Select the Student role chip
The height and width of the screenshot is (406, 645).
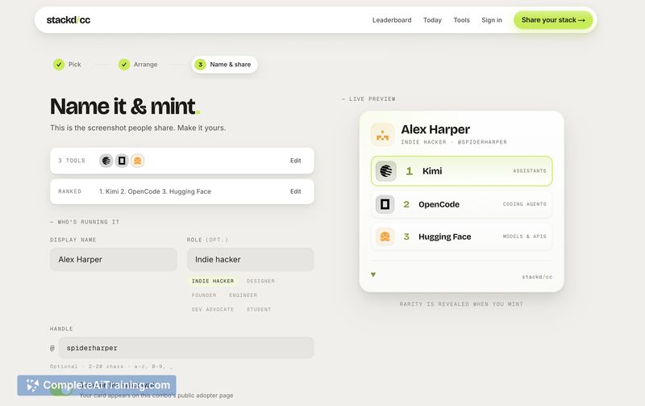coord(259,309)
